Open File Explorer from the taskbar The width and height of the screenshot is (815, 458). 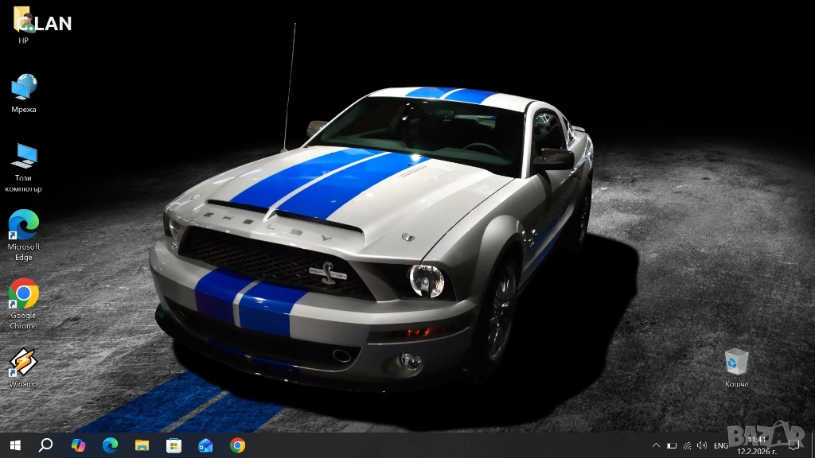(x=142, y=445)
